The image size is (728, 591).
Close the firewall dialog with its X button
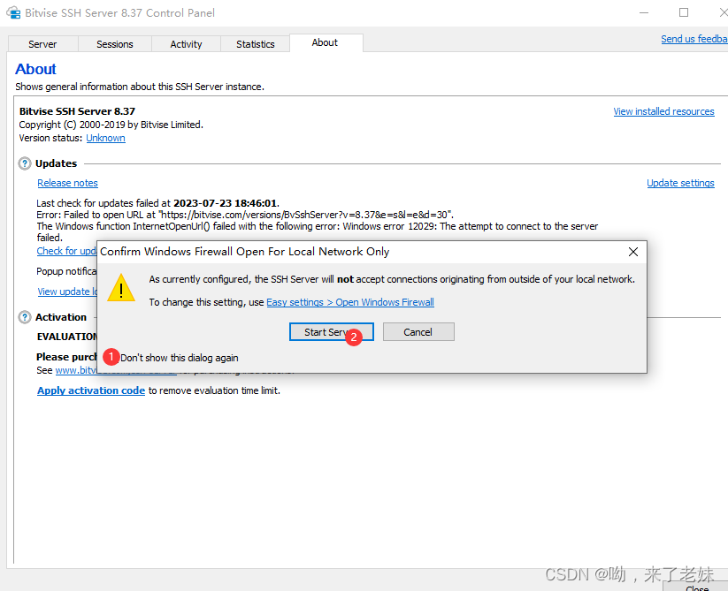633,251
